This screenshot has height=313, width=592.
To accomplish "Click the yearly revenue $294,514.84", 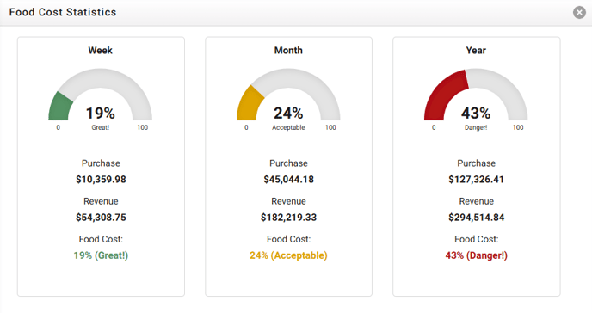I will pyautogui.click(x=477, y=218).
